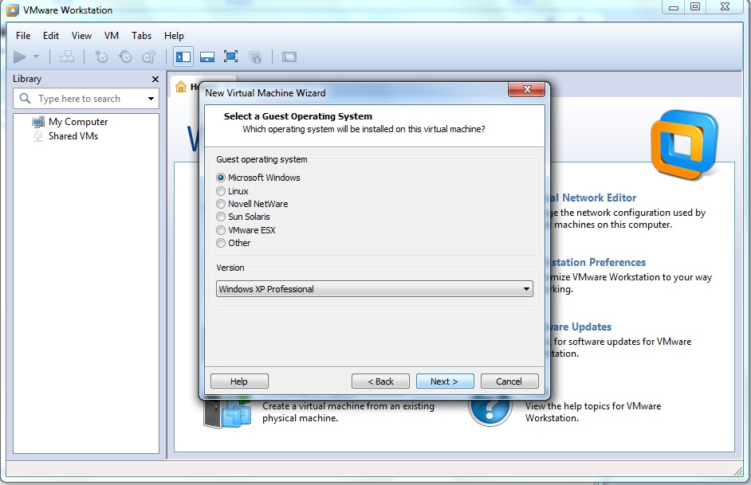
Task: Select the Other guest OS option
Action: [221, 243]
